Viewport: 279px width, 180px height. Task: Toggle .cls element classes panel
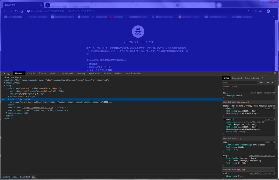(267, 83)
